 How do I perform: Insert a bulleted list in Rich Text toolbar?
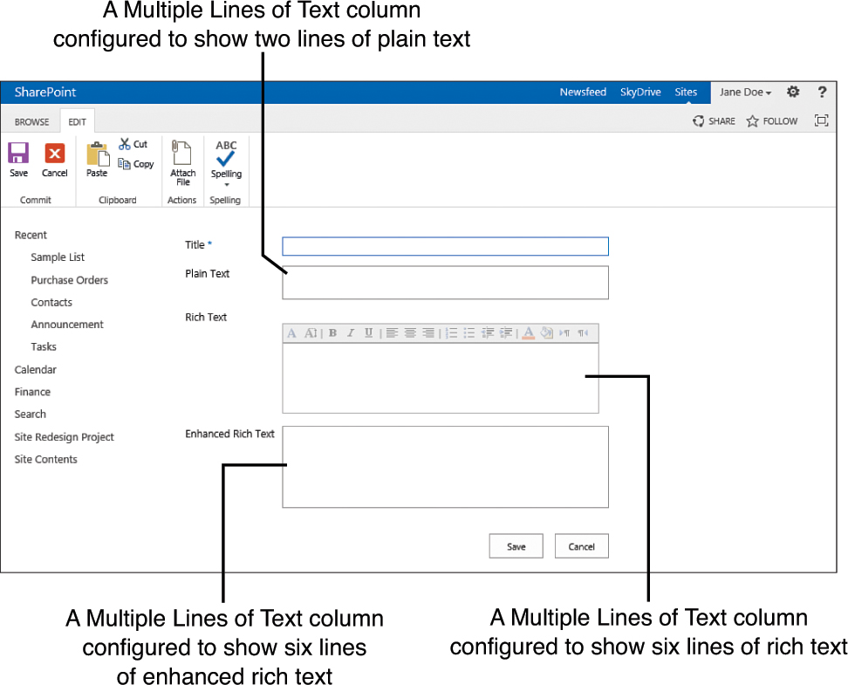tap(469, 332)
